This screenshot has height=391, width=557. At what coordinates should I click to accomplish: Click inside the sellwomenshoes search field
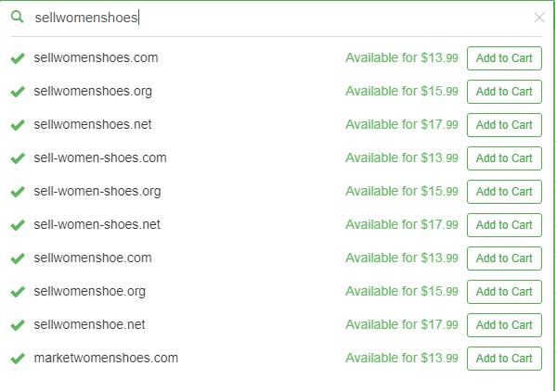pos(277,18)
